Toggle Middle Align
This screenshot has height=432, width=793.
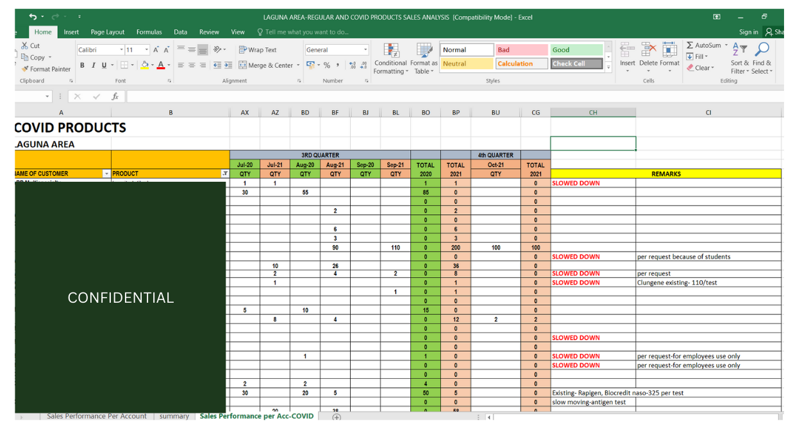pos(192,49)
